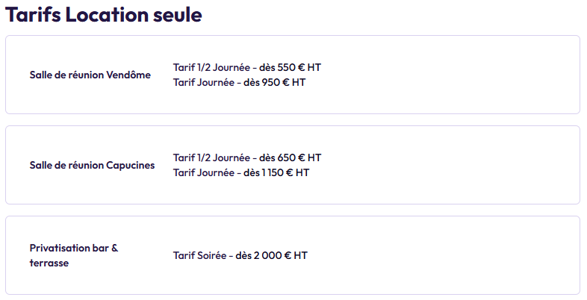Click the word "Vendôme" in the first card
Screen dimensions: 587x300
point(128,75)
